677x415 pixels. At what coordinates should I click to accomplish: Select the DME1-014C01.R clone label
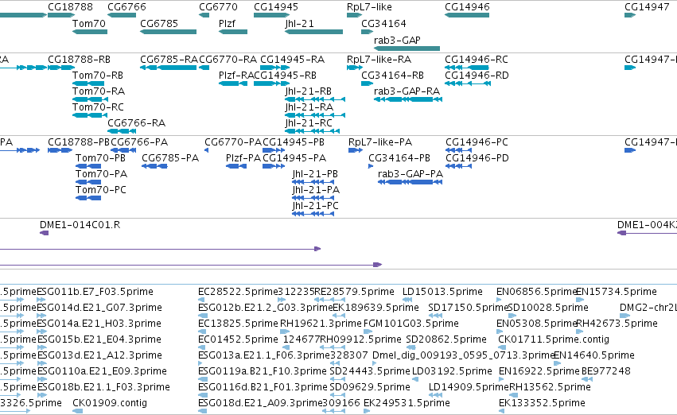[x=80, y=225]
